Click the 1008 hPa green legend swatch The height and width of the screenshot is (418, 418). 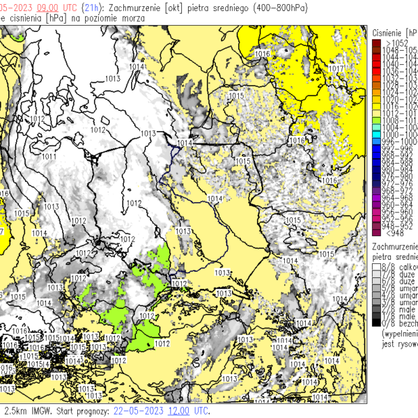376,119
